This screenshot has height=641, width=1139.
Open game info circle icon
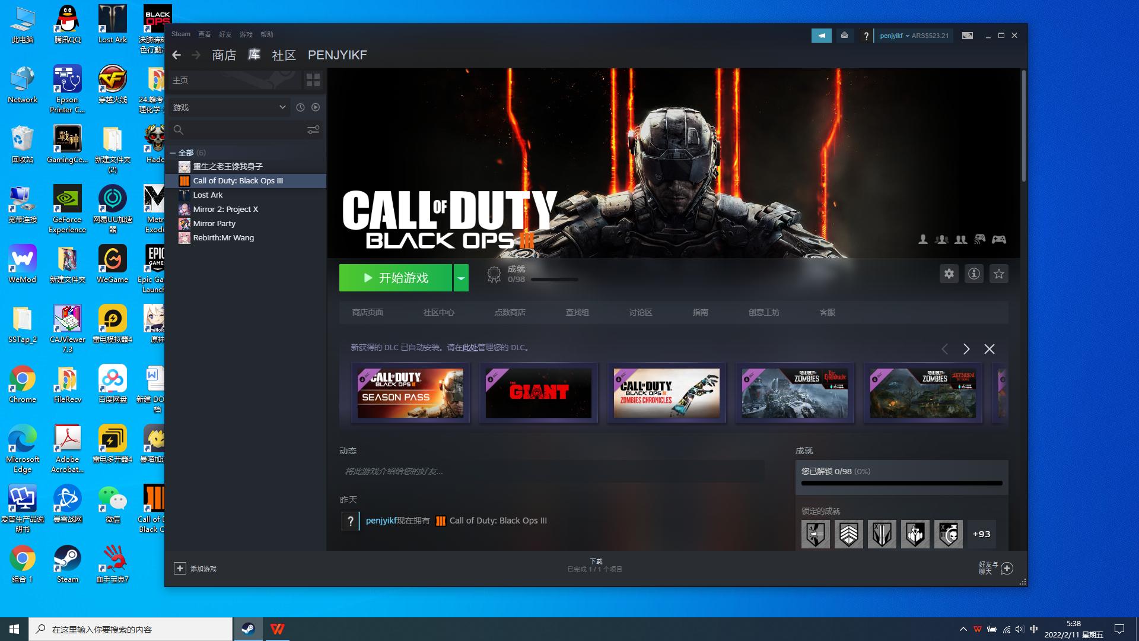(974, 274)
